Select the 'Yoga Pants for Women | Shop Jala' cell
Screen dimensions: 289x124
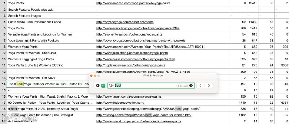coord(51,53)
